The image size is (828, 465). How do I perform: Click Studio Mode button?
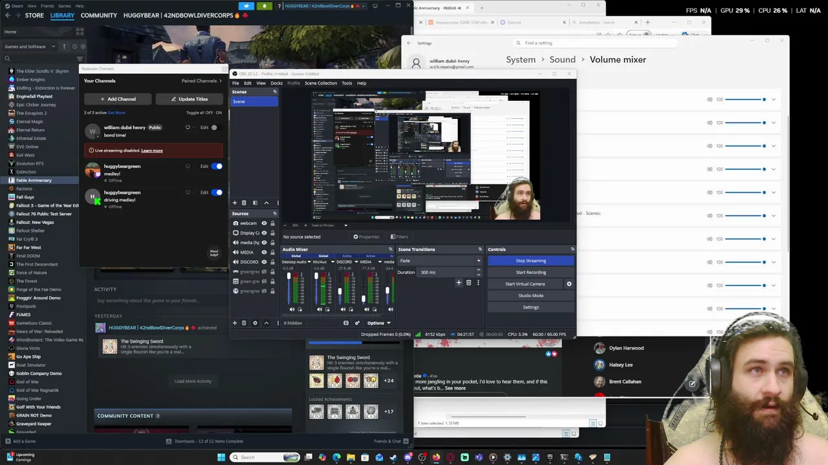coord(530,296)
